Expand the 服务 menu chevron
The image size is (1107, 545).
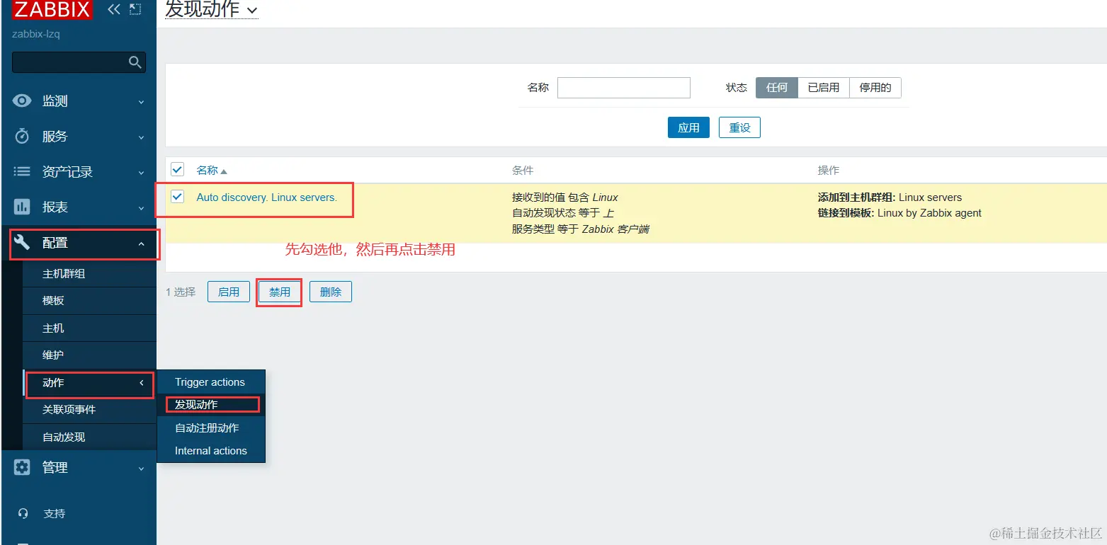(x=141, y=137)
